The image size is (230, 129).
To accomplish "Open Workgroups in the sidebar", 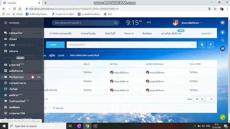I will tap(16, 77).
